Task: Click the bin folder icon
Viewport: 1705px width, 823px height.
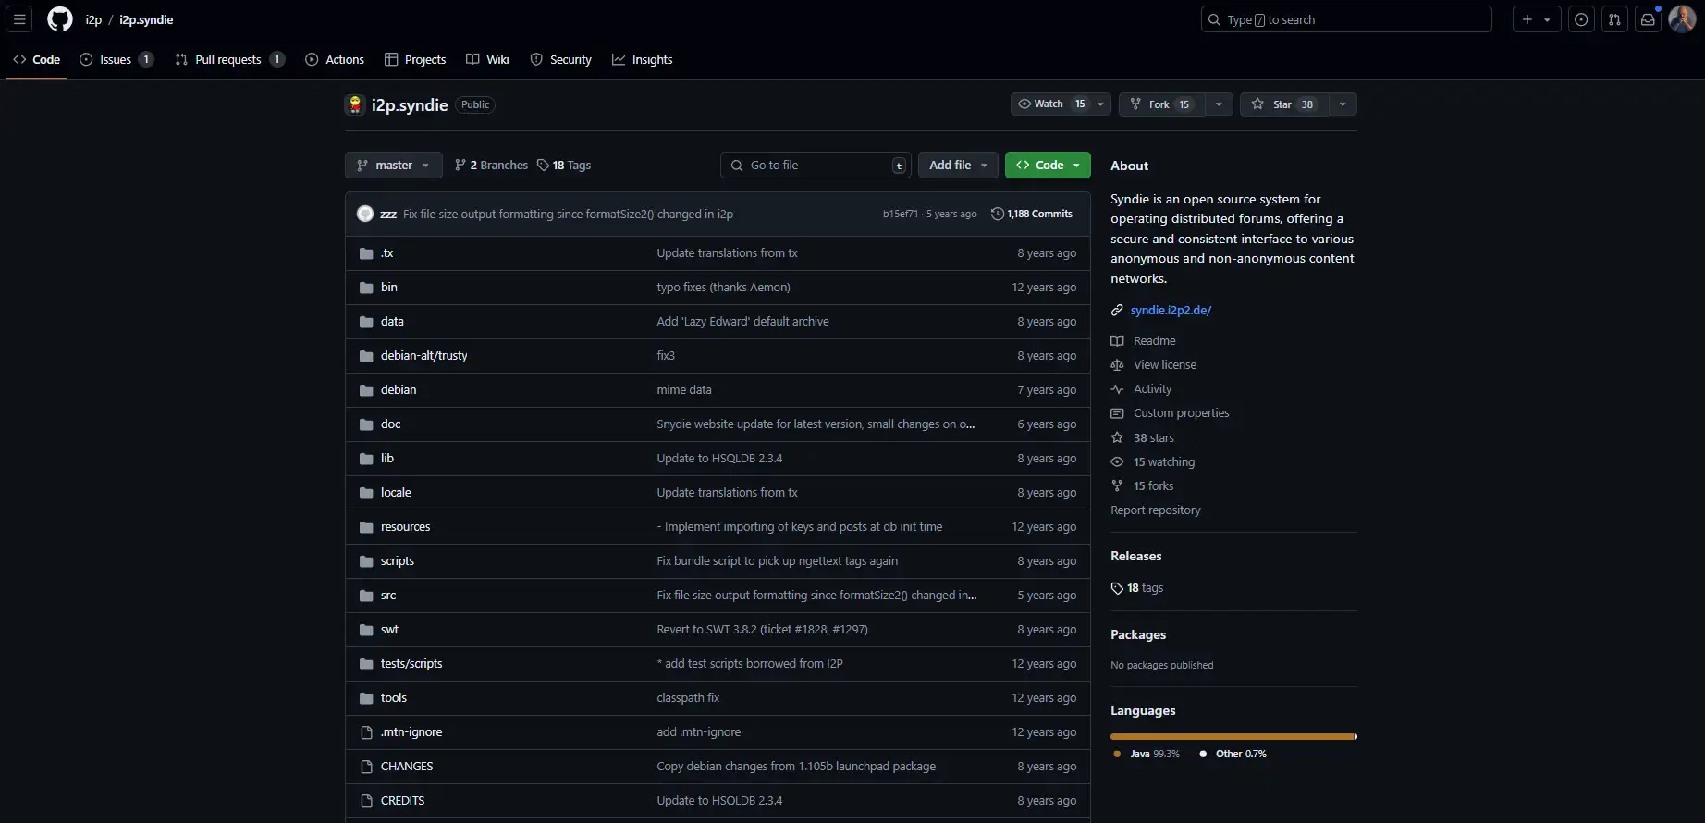Action: click(x=366, y=288)
